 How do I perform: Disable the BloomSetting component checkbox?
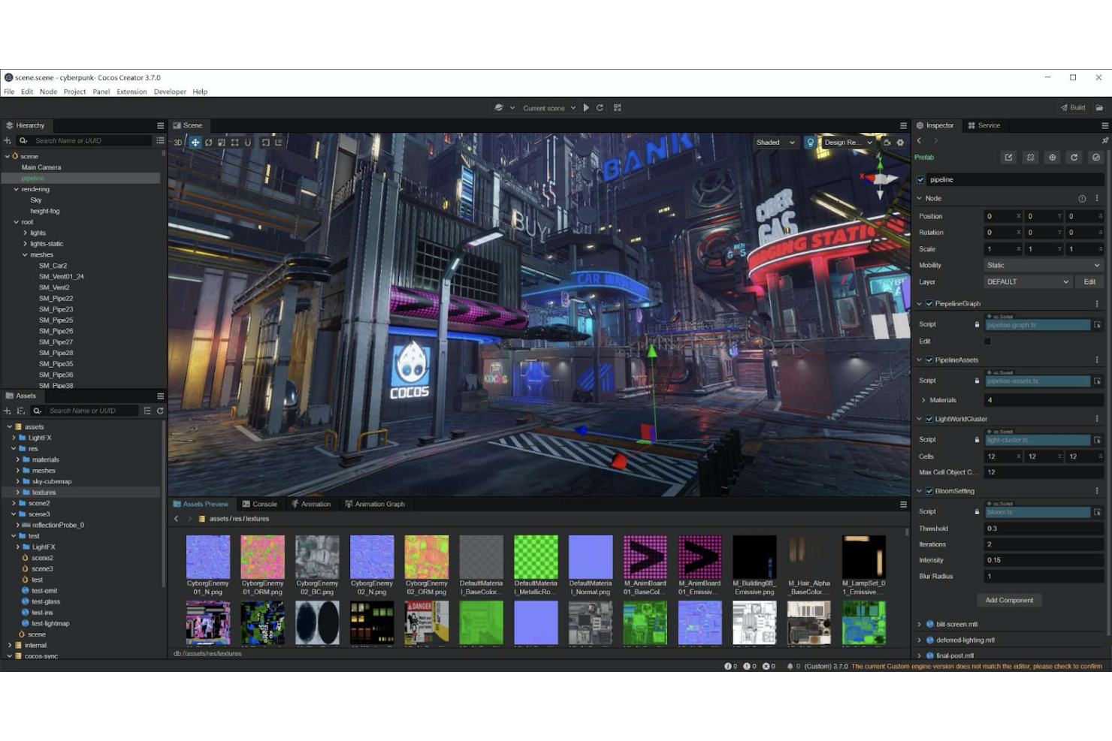click(x=928, y=490)
